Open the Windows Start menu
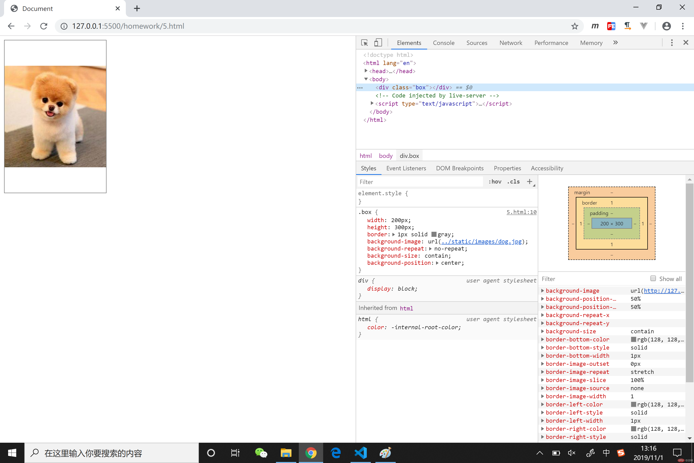694x463 pixels. tap(12, 453)
